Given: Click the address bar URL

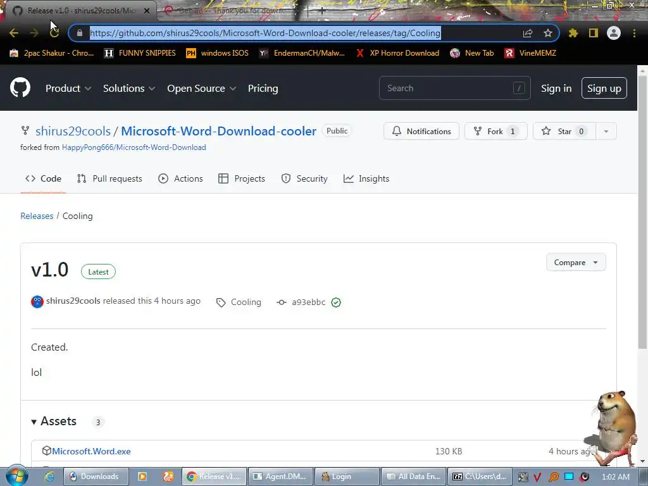Looking at the screenshot, I should [265, 33].
